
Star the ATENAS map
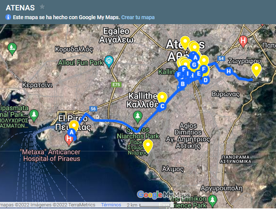coord(42,7)
